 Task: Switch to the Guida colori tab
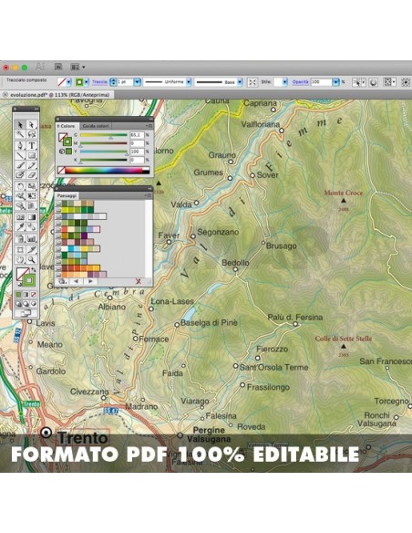pyautogui.click(x=96, y=126)
